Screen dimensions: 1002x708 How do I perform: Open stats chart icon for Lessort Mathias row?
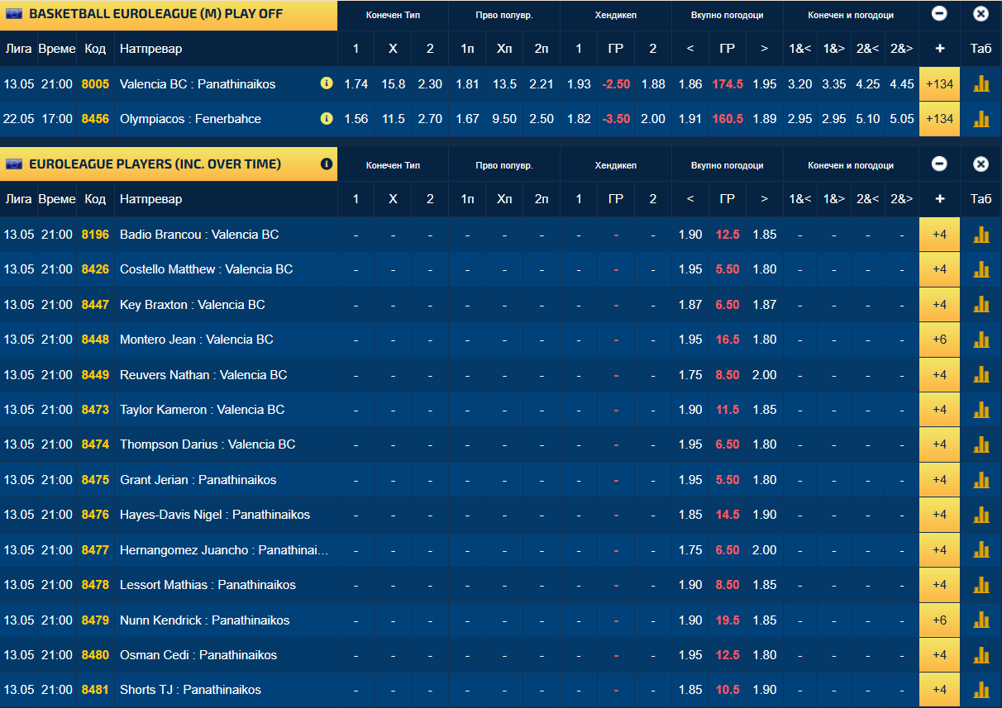981,585
